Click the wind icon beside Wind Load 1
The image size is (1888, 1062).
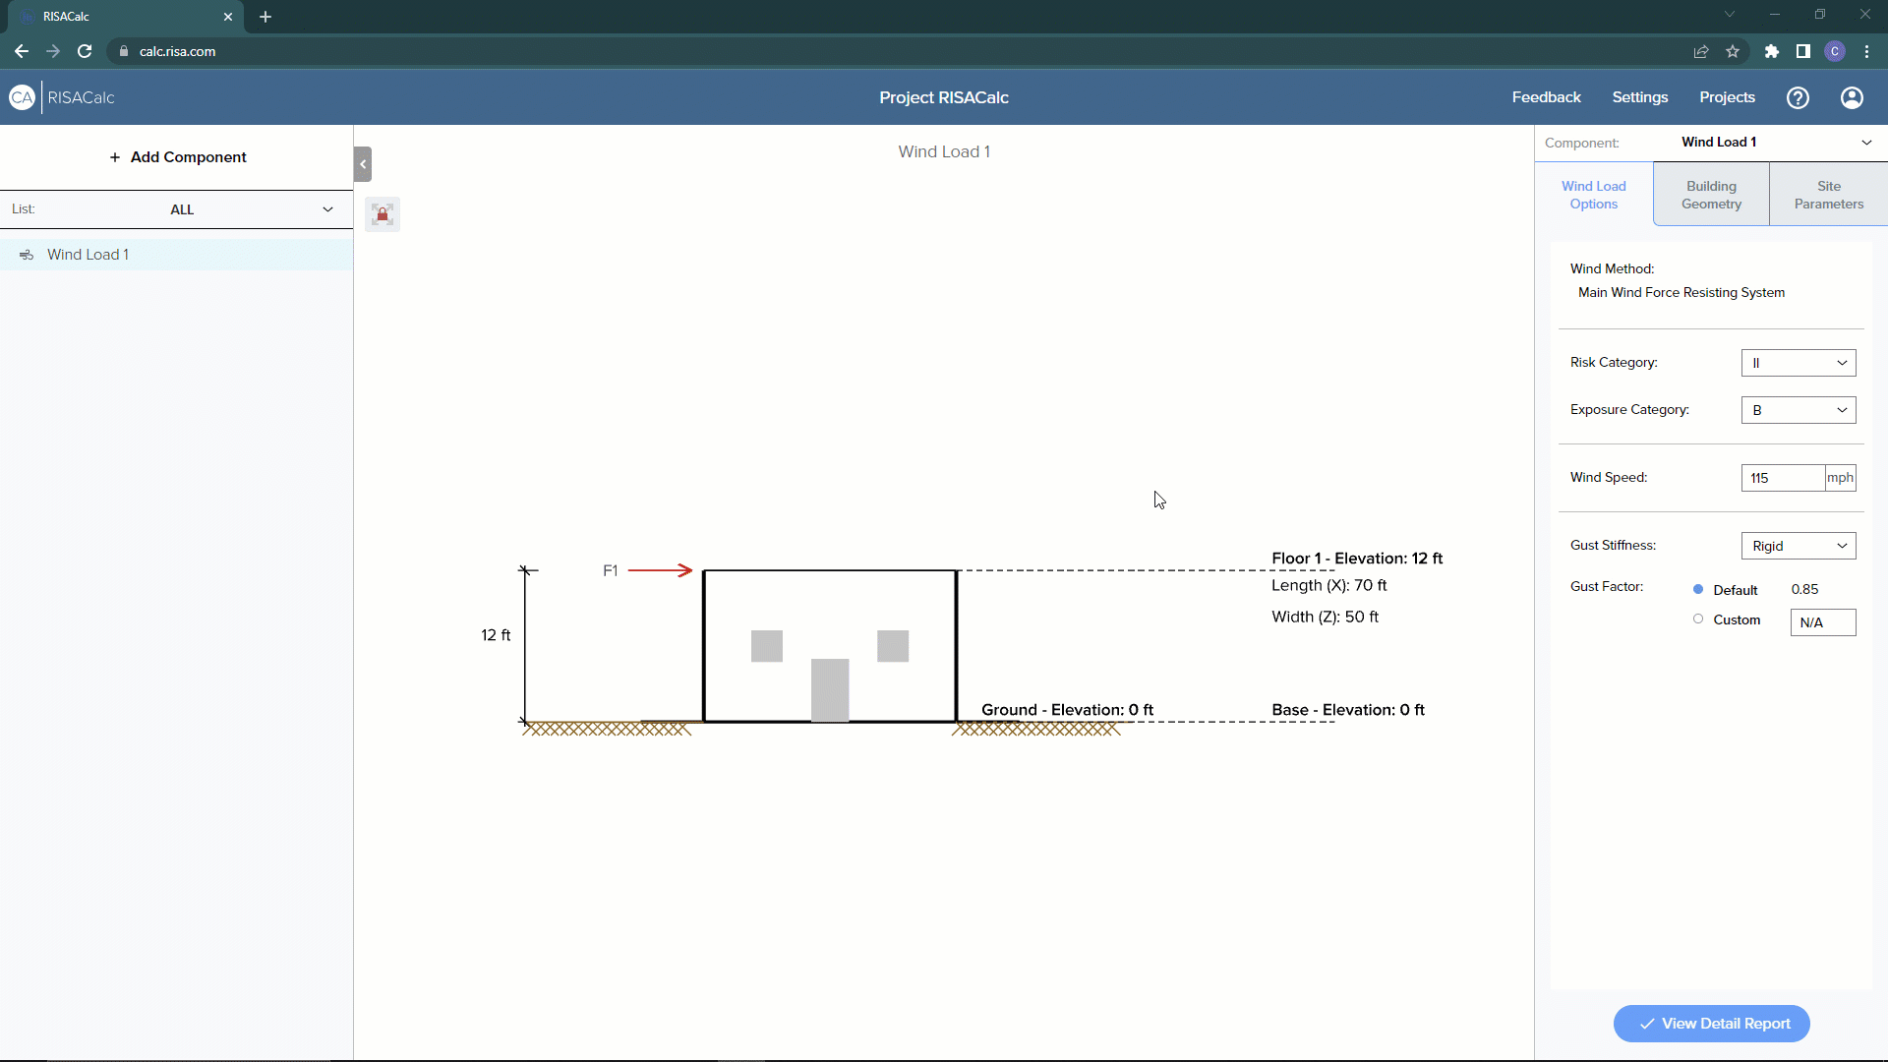27,254
